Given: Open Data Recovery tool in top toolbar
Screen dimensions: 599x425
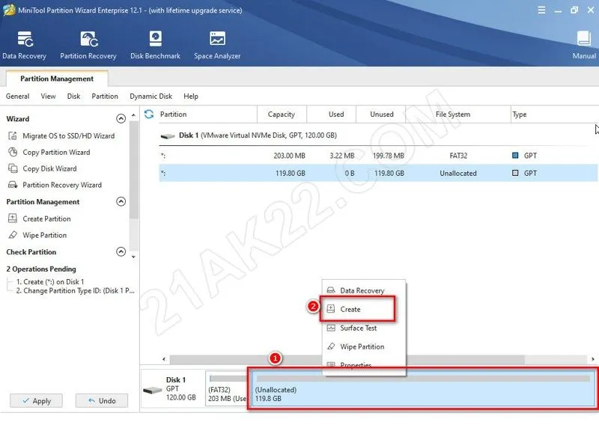Looking at the screenshot, I should (x=24, y=45).
